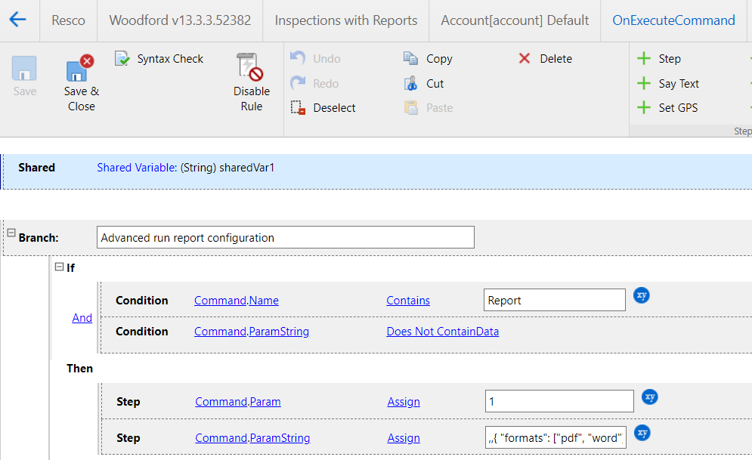Select the OnExecuteCommand tab

[673, 20]
